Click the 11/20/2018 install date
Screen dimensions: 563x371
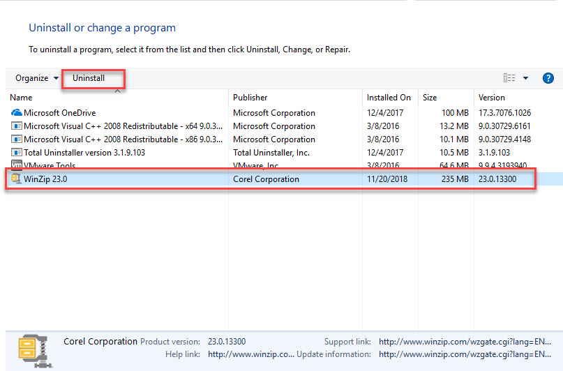[x=387, y=179]
